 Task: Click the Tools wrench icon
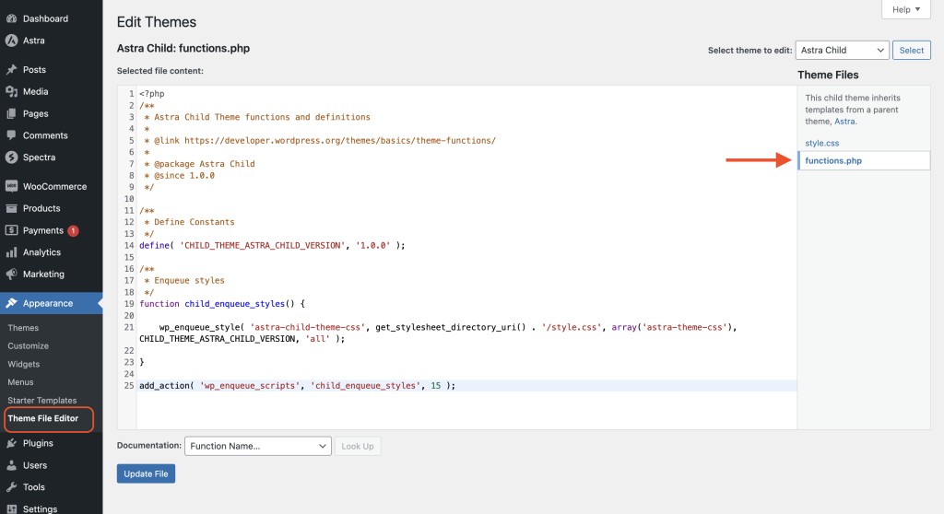click(x=11, y=487)
